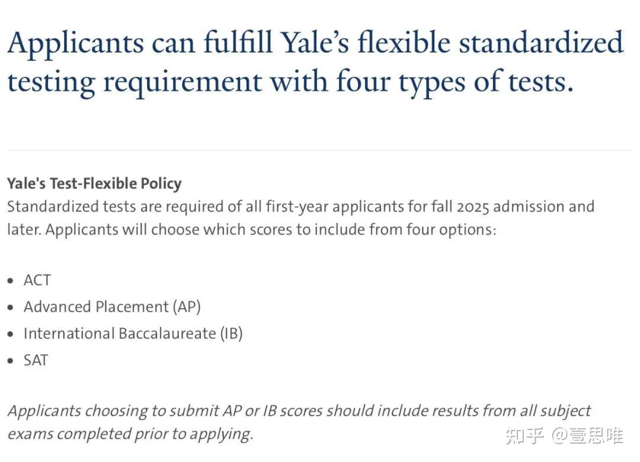Click the 知乎 watermark logo

click(524, 437)
